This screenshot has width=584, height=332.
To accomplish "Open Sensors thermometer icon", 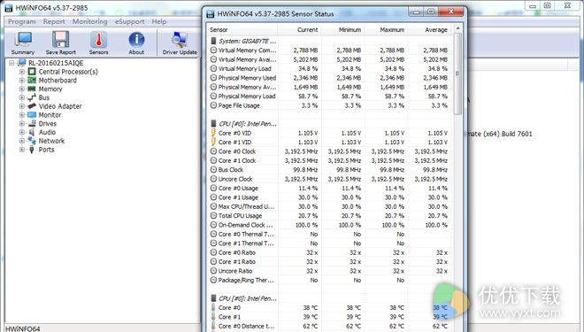I will click(99, 40).
